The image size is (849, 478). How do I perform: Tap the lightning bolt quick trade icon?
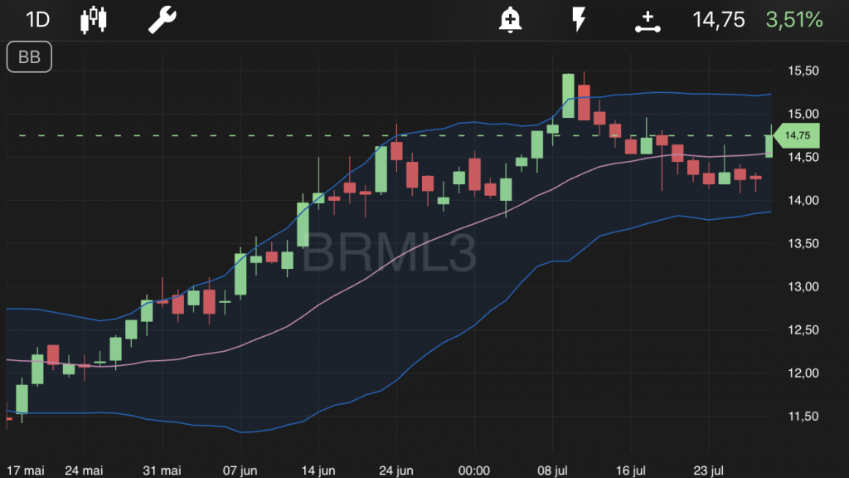click(x=579, y=20)
